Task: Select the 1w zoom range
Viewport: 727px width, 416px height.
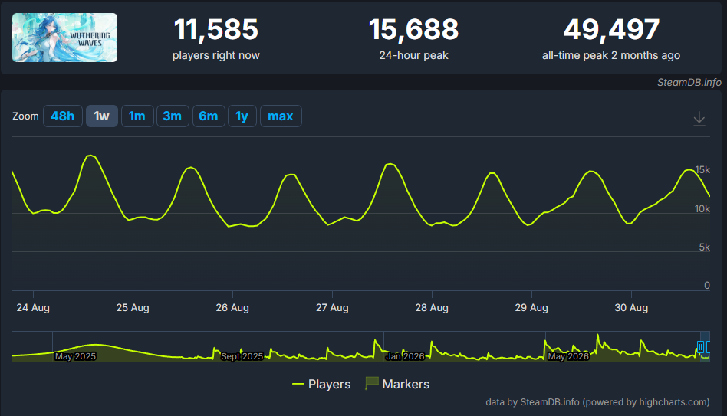Action: [x=101, y=116]
